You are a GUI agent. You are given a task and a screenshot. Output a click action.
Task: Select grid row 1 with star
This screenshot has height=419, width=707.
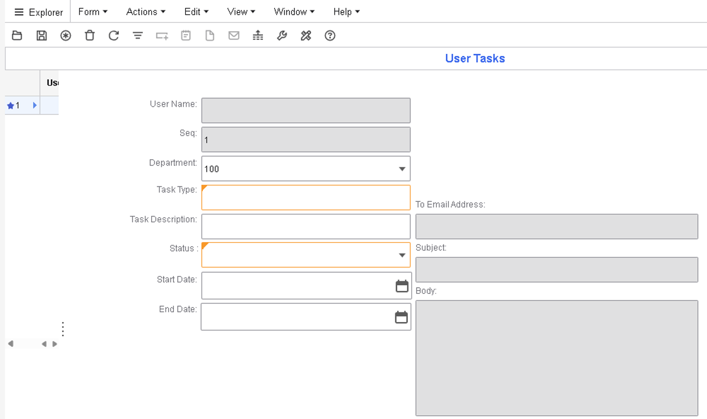tap(14, 105)
